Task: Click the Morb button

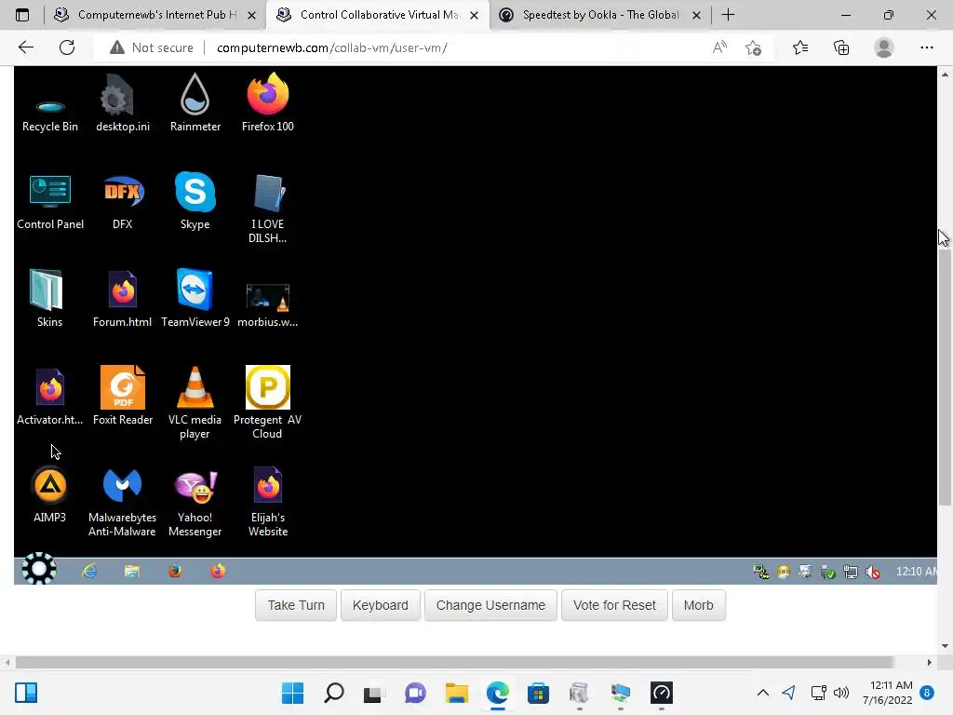Action: pyautogui.click(x=698, y=605)
